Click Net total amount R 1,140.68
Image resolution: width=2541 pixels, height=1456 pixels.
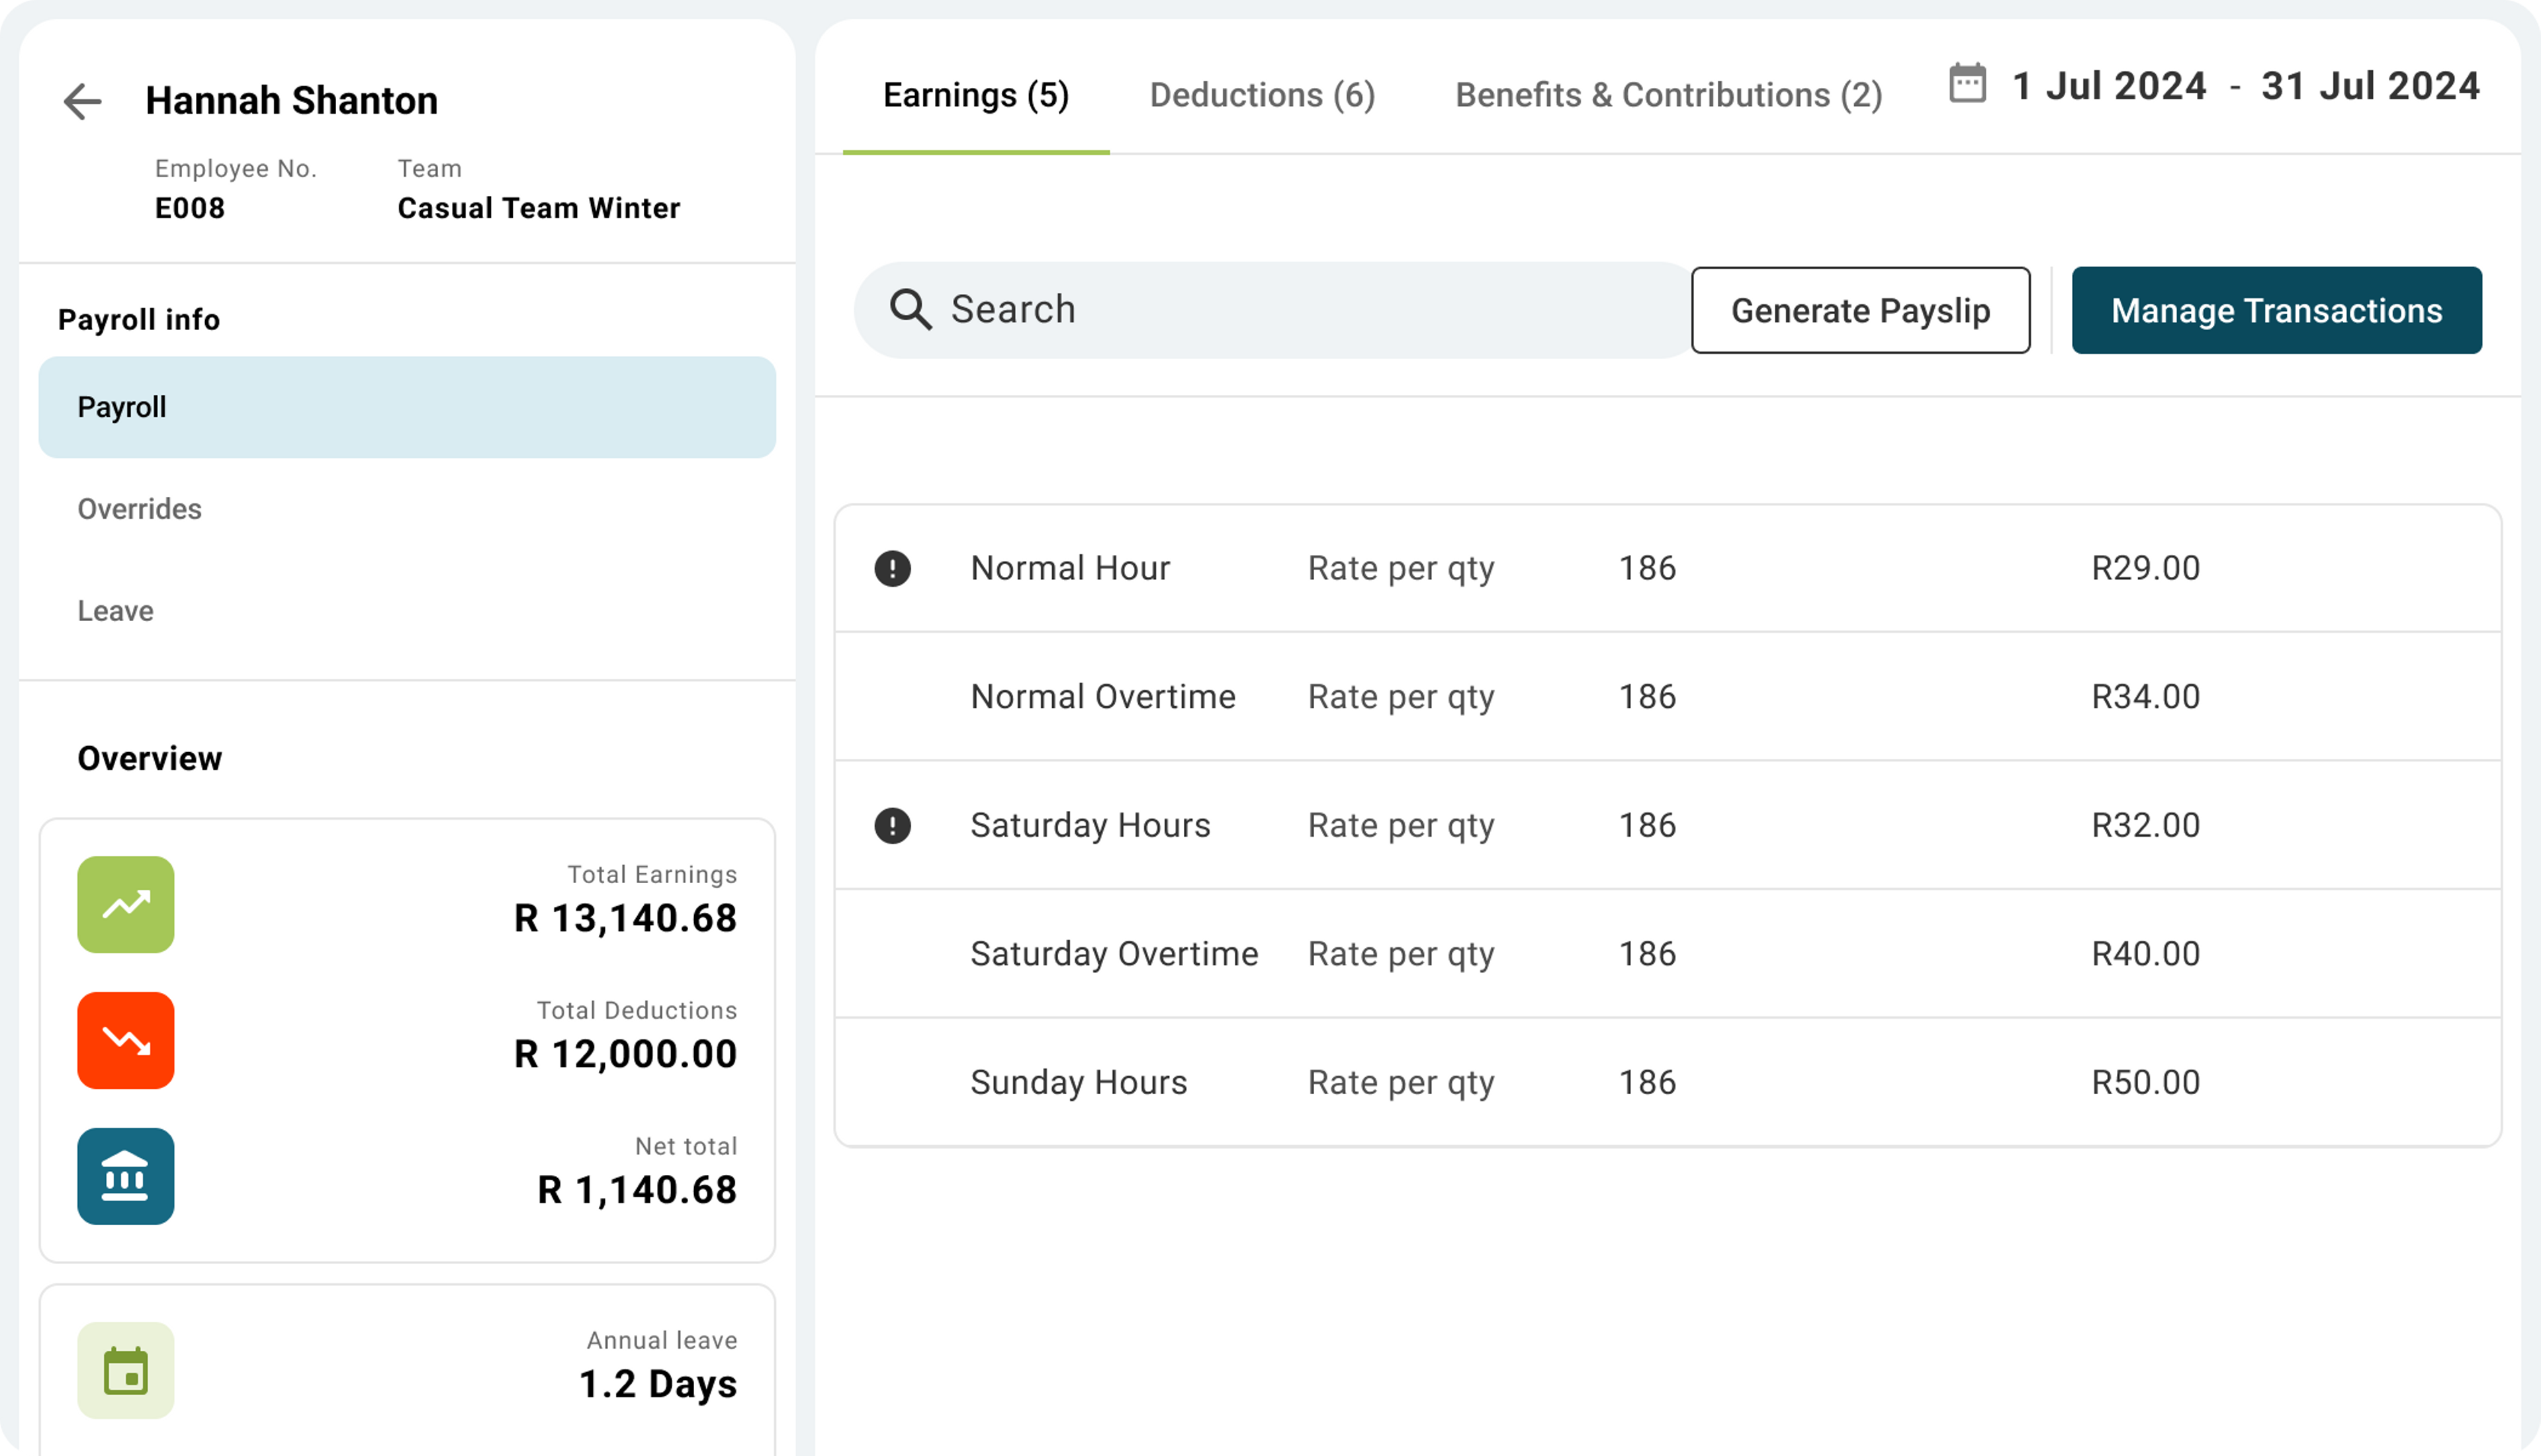pos(637,1190)
